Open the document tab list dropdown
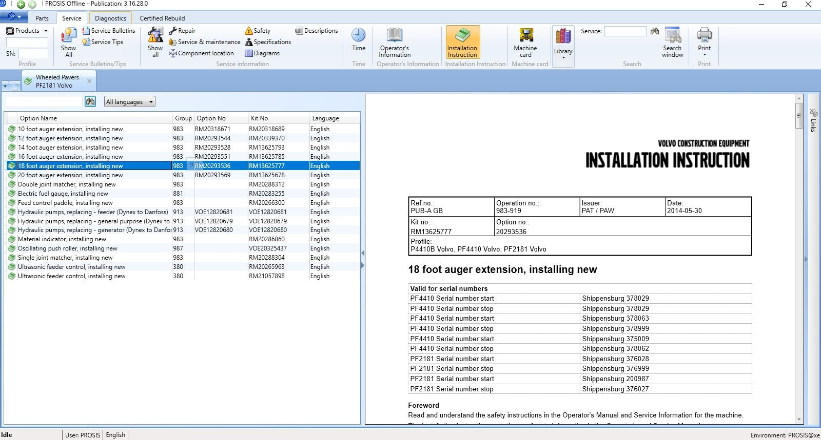 tap(5, 86)
